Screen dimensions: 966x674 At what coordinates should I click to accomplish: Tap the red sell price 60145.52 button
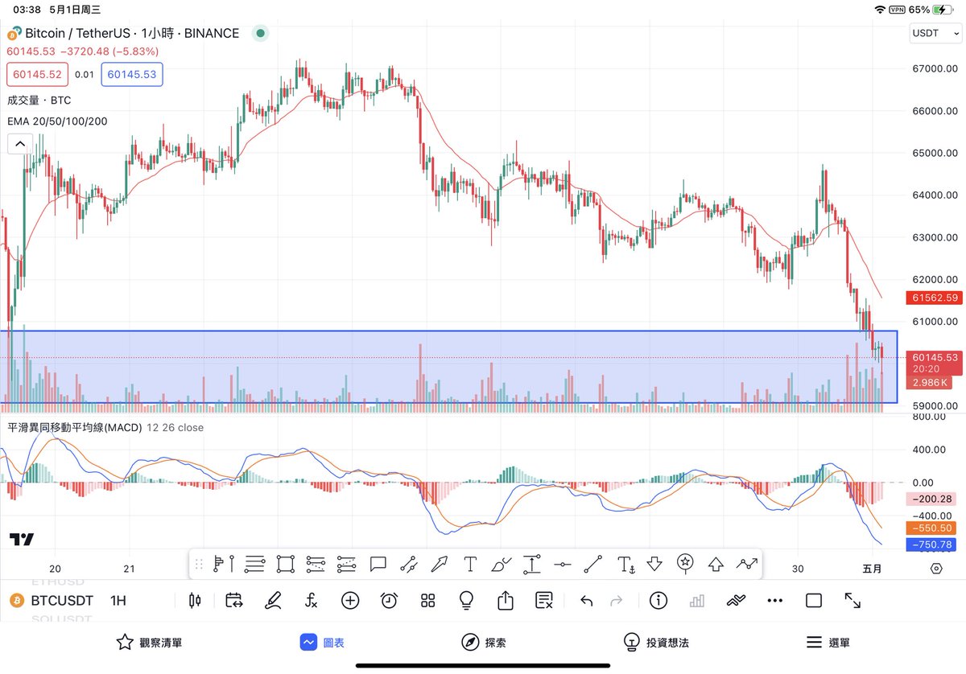pyautogui.click(x=36, y=74)
